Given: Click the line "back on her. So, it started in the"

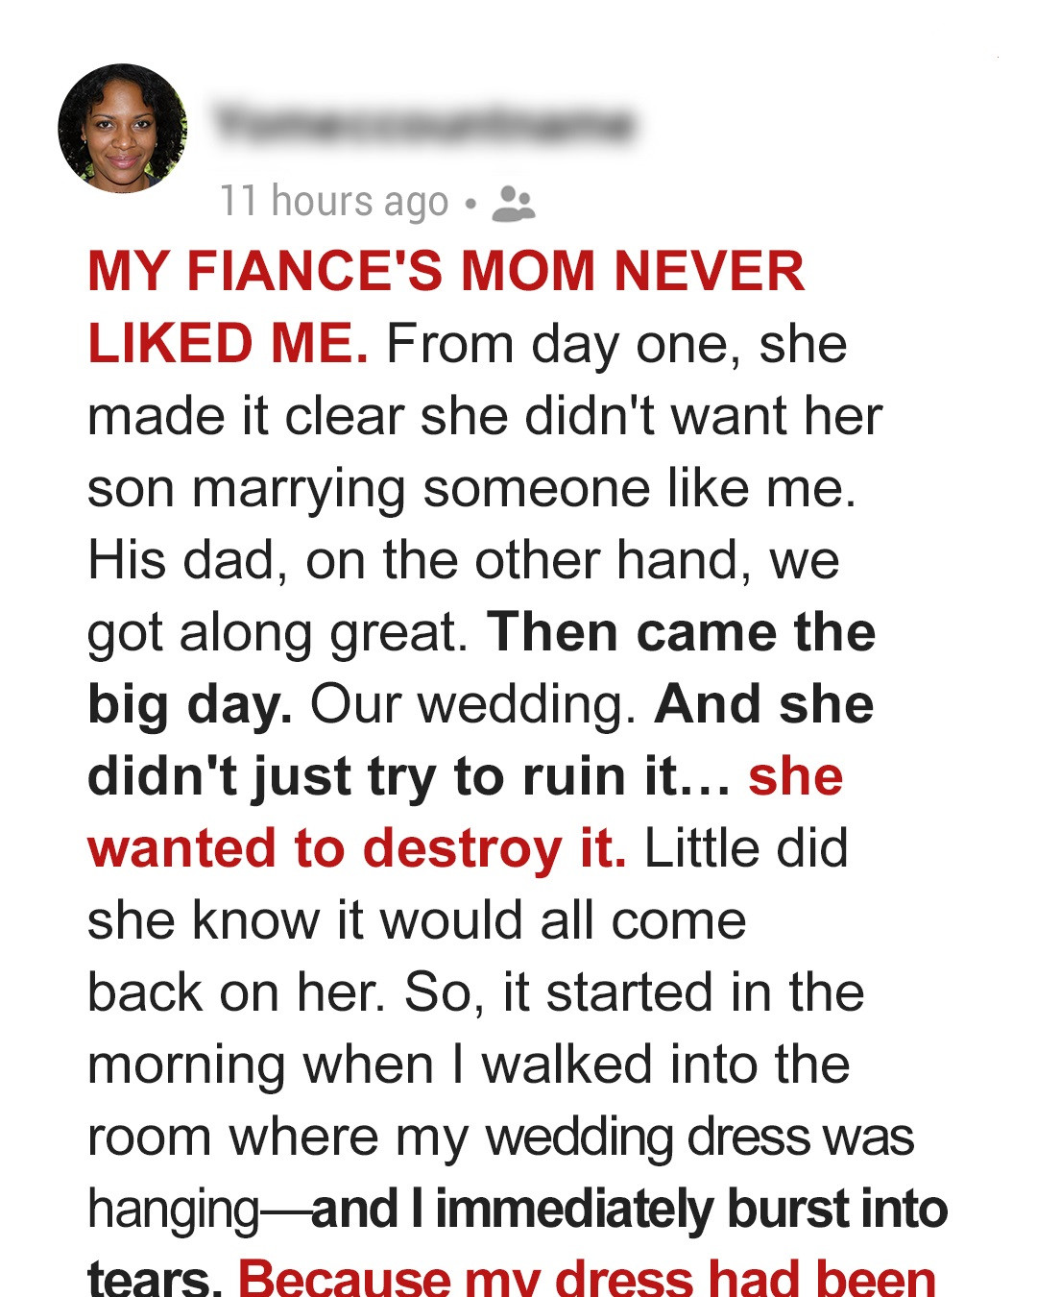Looking at the screenshot, I should coord(475,992).
